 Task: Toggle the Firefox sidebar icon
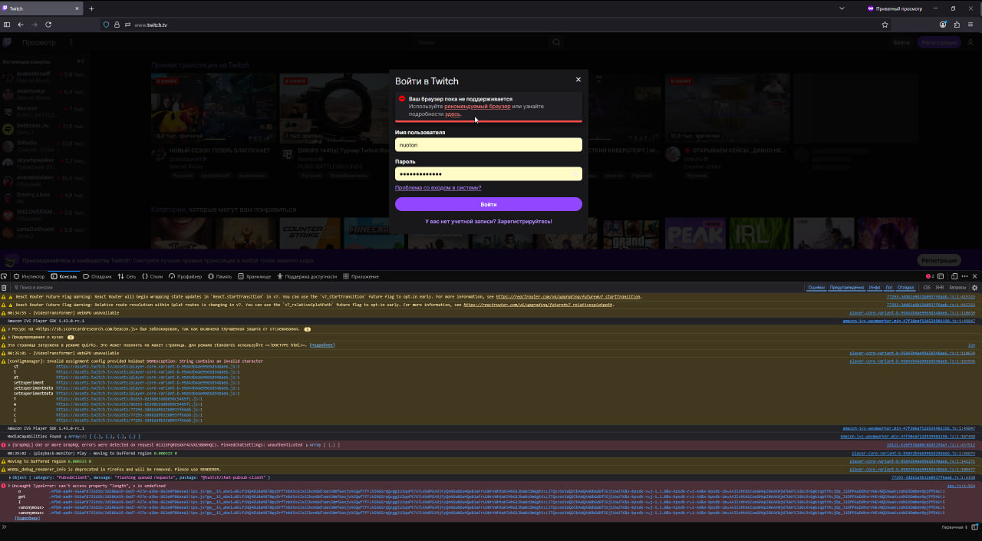coord(7,25)
